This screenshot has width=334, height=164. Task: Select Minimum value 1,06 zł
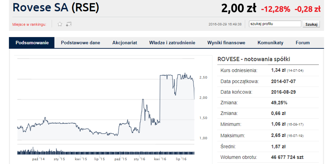[x=278, y=124]
